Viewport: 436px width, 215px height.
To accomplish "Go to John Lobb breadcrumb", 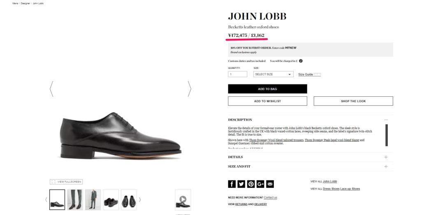I will click(x=38, y=3).
